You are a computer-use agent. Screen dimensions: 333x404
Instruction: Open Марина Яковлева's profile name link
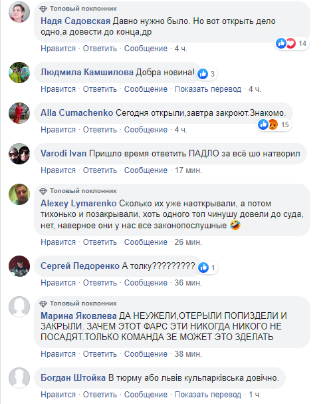coord(78,315)
